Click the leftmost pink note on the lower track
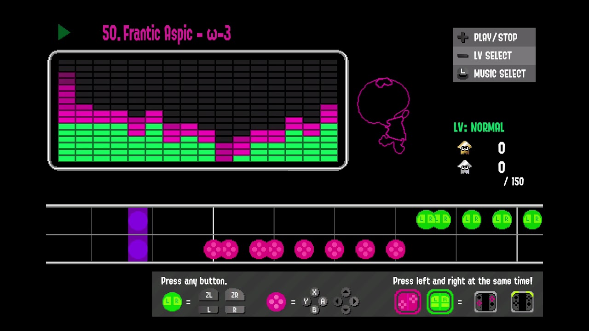589x331 pixels. pos(213,249)
